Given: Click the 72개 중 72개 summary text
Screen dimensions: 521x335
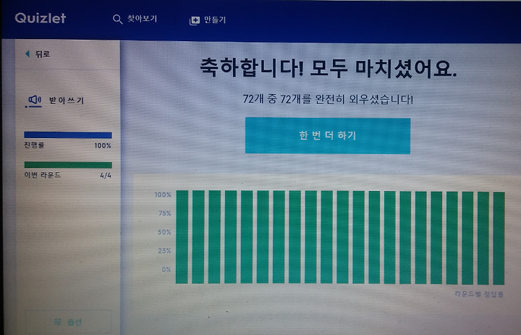Looking at the screenshot, I should pyautogui.click(x=328, y=99).
